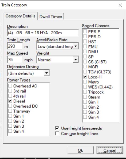
Task: Check the 3rd rail power type
Action: (10, 91)
